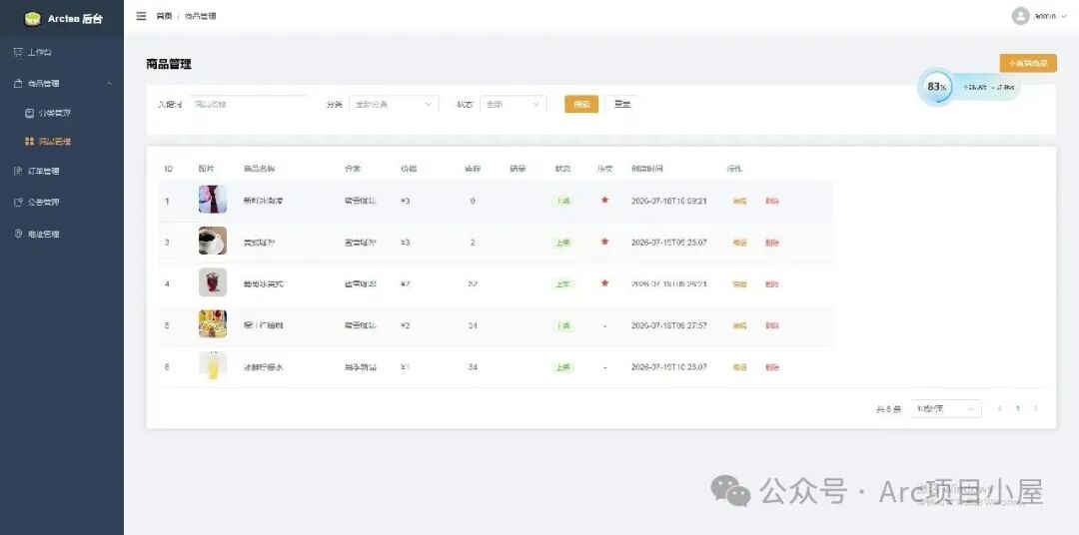Select page 1 in pagination
1079x535 pixels.
(x=1018, y=408)
